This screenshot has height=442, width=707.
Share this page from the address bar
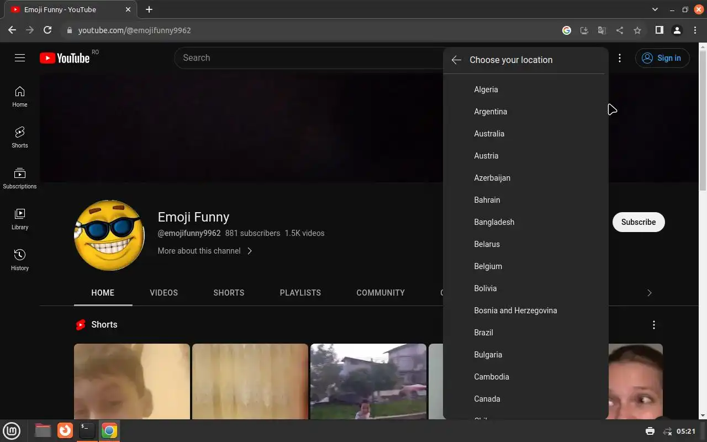(x=620, y=30)
